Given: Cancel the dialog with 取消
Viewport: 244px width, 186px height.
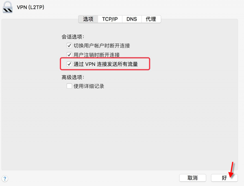Looking at the screenshot, I should point(193,178).
